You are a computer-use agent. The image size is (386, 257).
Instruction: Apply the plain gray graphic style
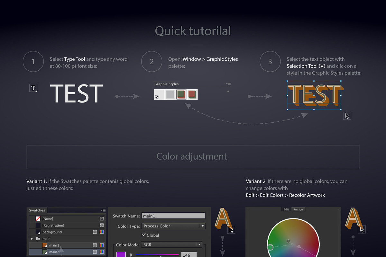[x=170, y=94]
